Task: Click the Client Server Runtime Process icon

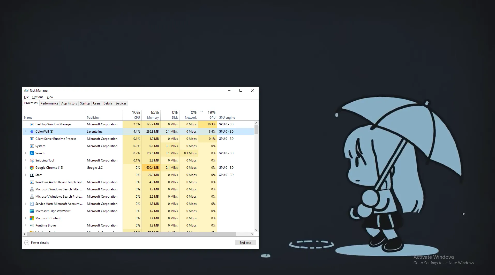Action: tap(32, 139)
